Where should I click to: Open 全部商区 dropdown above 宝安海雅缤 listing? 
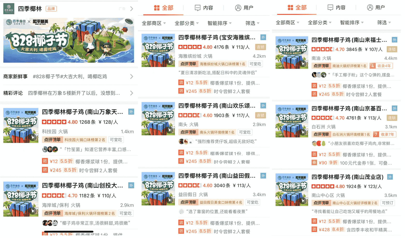click(x=154, y=23)
